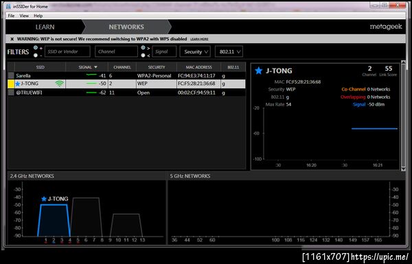Click the metageek logo
The image size is (412, 264).
(x=386, y=27)
